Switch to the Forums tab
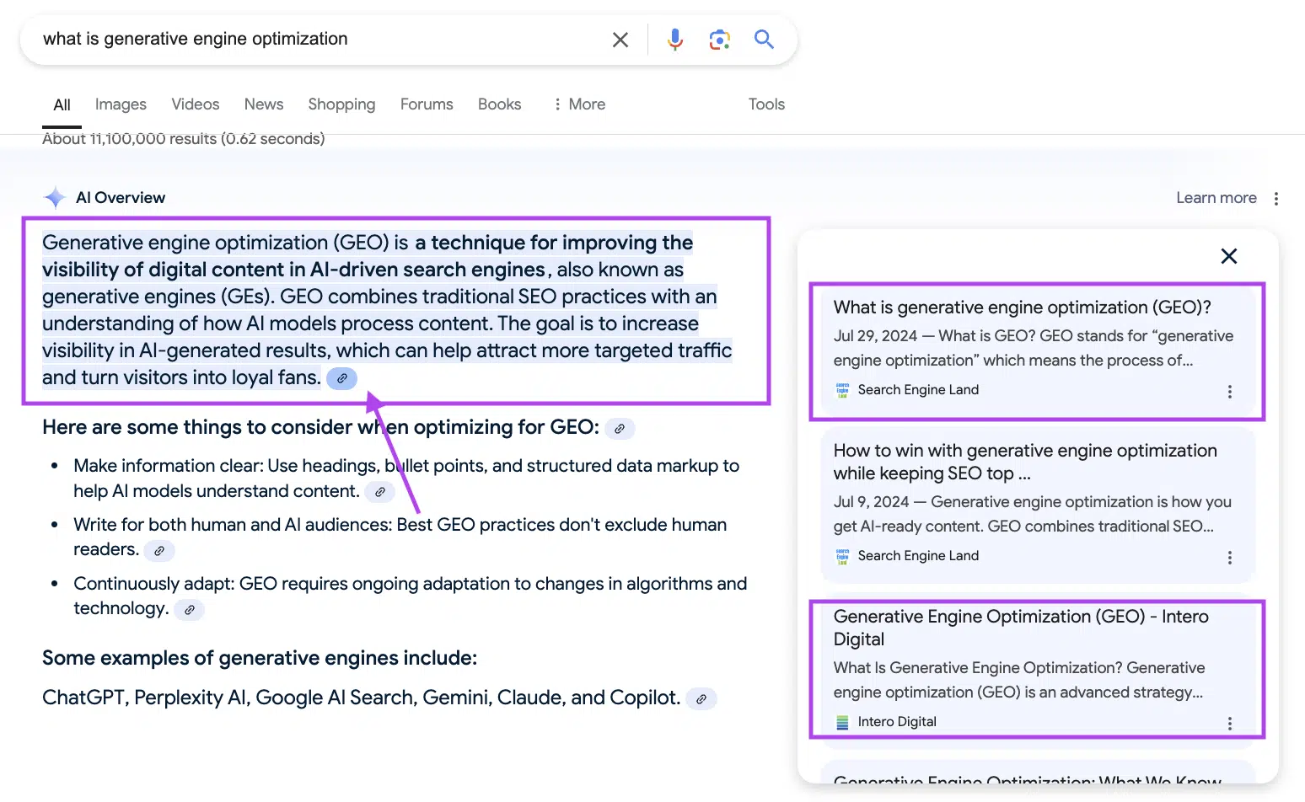Image resolution: width=1305 pixels, height=802 pixels. coord(427,104)
